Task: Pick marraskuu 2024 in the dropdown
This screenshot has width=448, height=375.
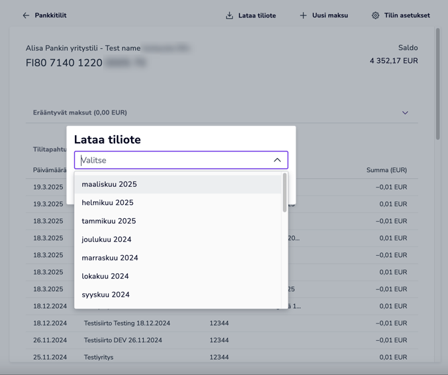Action: (x=110, y=258)
